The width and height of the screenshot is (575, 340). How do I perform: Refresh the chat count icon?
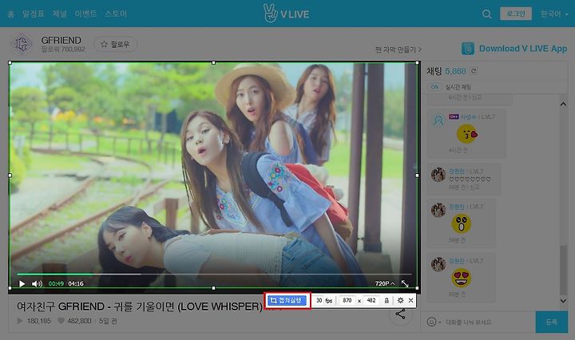474,71
